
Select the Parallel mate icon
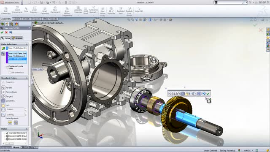coord(3,87)
